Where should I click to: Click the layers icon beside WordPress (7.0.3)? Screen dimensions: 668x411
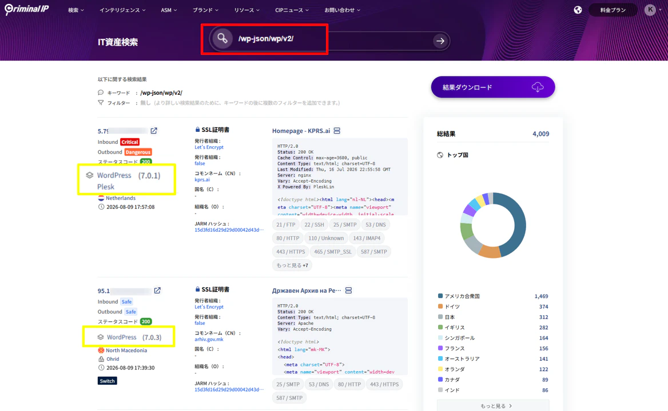pyautogui.click(x=101, y=337)
